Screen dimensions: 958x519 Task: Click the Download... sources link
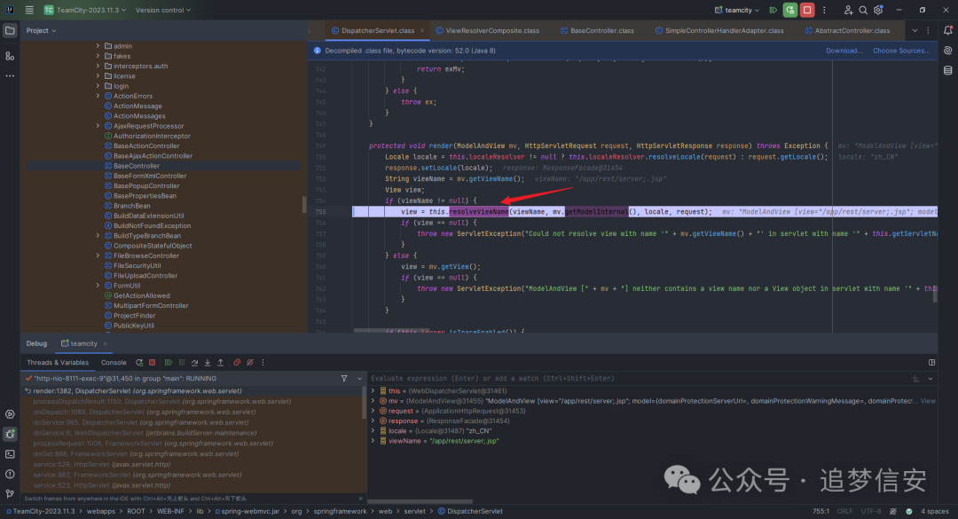coord(844,51)
